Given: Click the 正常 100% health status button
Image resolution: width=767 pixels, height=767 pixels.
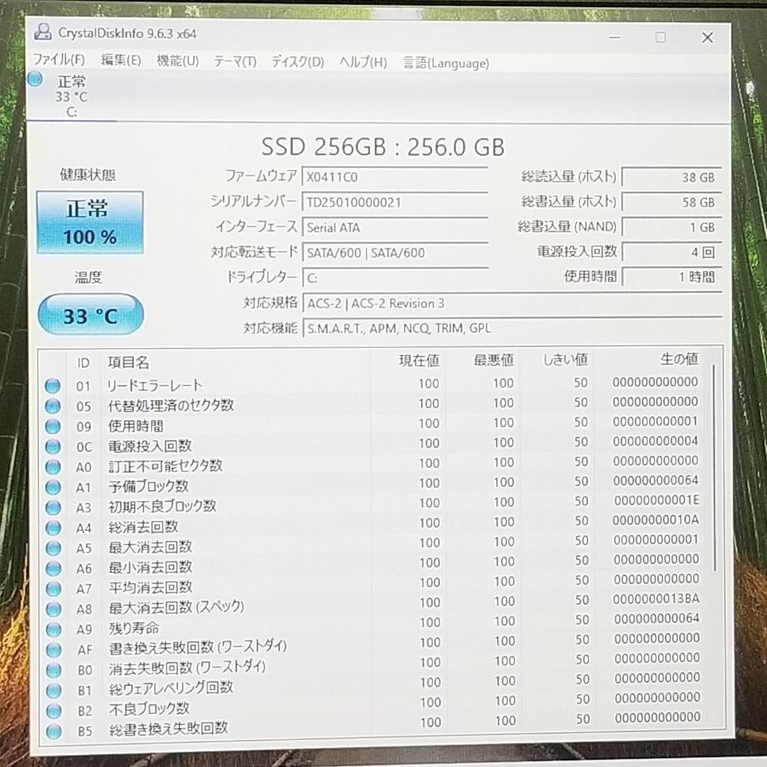Looking at the screenshot, I should 90,221.
